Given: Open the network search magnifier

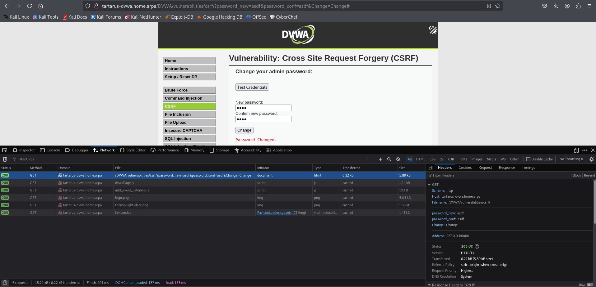Looking at the screenshot, I should pyautogui.click(x=389, y=159).
